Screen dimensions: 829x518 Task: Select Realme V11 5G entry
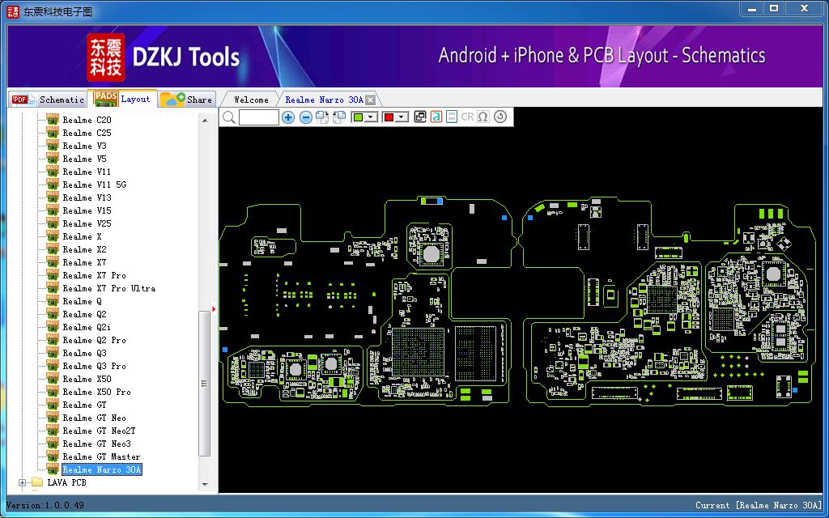point(94,185)
